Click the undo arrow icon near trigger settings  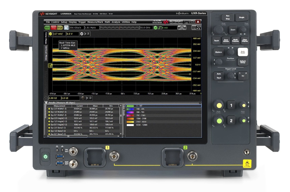point(180,28)
